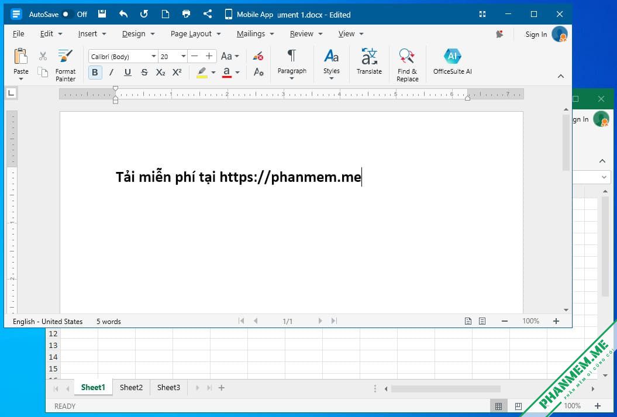This screenshot has width=617, height=417.
Task: Open the Insert menu
Action: click(x=92, y=34)
